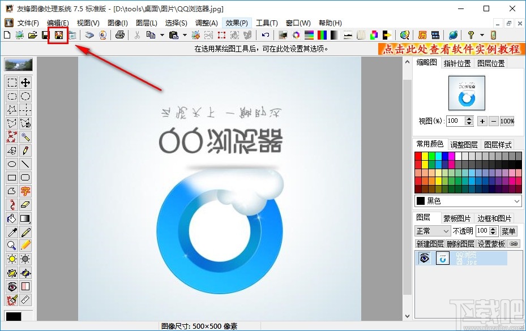Select the Magic Wand tool
This screenshot has height=331, width=526.
tap(25, 137)
